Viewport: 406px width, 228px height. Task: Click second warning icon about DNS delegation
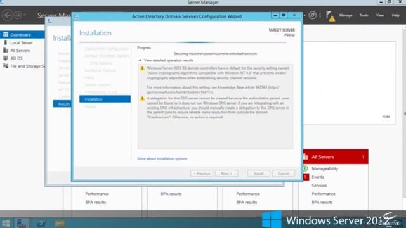[142, 99]
